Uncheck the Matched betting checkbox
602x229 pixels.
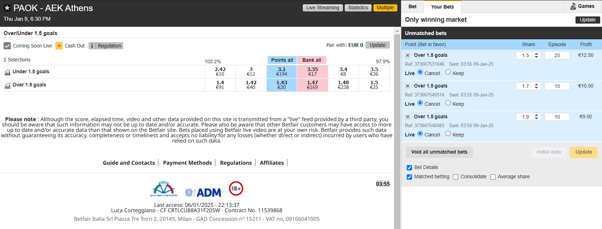point(409,177)
